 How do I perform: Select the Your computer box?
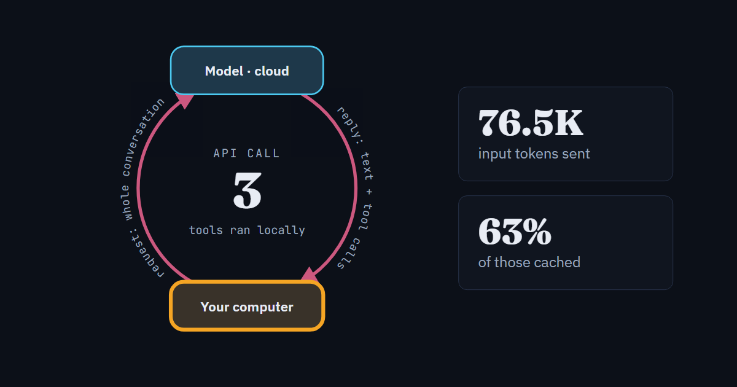pos(247,306)
